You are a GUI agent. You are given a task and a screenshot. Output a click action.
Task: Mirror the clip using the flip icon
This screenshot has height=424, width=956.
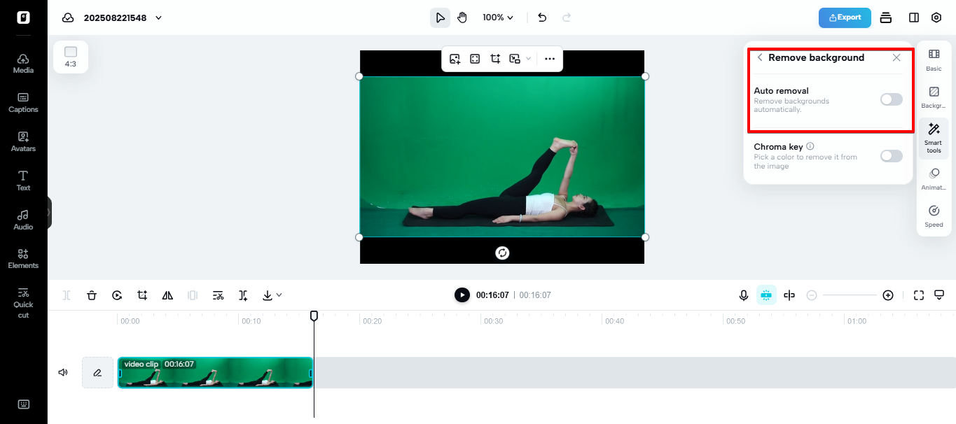pos(167,295)
